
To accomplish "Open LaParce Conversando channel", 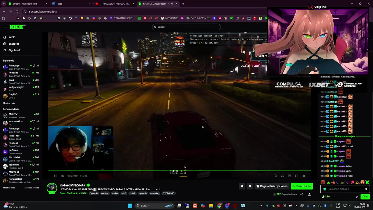I will [21, 152].
